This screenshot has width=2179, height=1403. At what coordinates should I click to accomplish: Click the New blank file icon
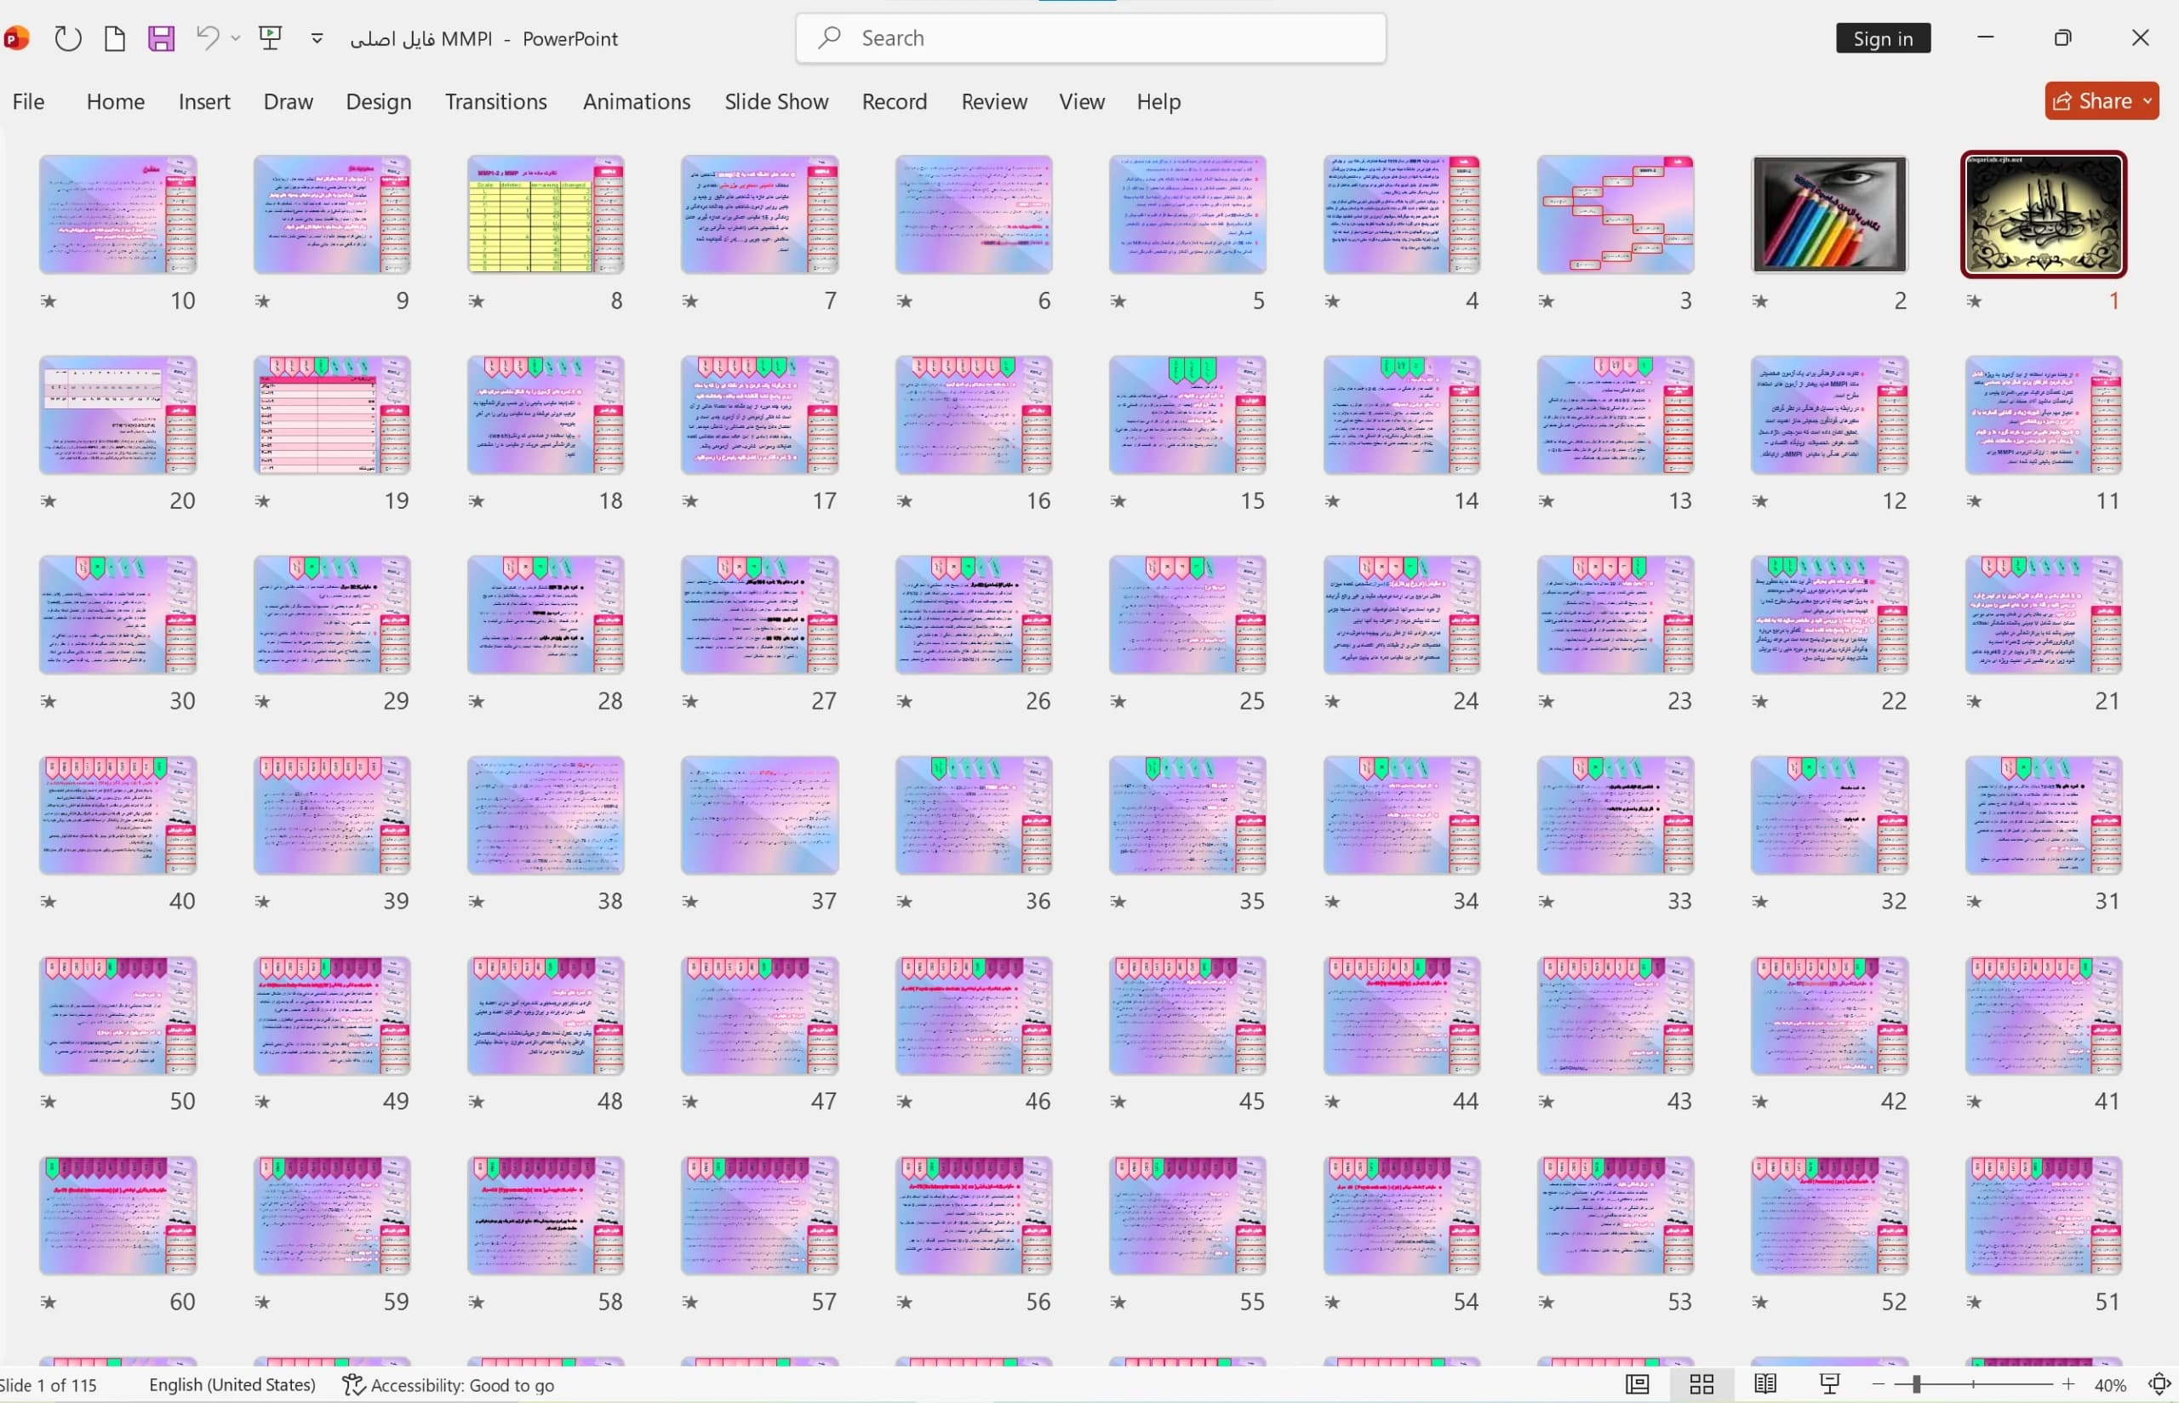coord(115,38)
